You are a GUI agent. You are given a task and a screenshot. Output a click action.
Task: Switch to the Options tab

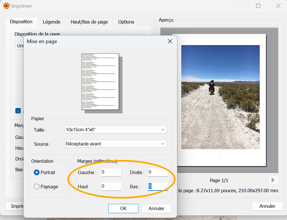click(126, 22)
